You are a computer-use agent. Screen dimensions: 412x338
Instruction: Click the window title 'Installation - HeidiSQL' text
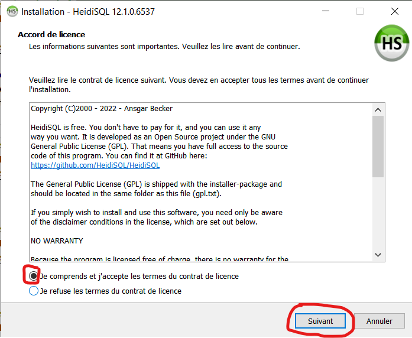88,11
